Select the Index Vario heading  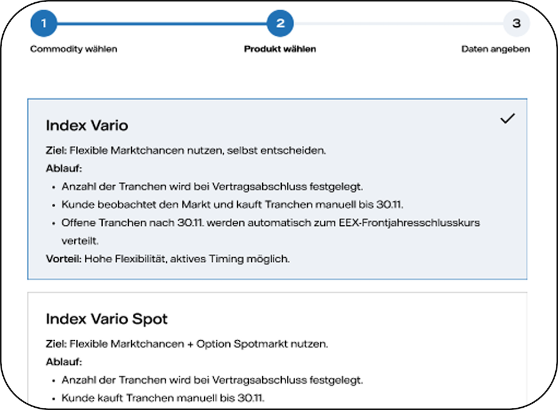point(87,126)
